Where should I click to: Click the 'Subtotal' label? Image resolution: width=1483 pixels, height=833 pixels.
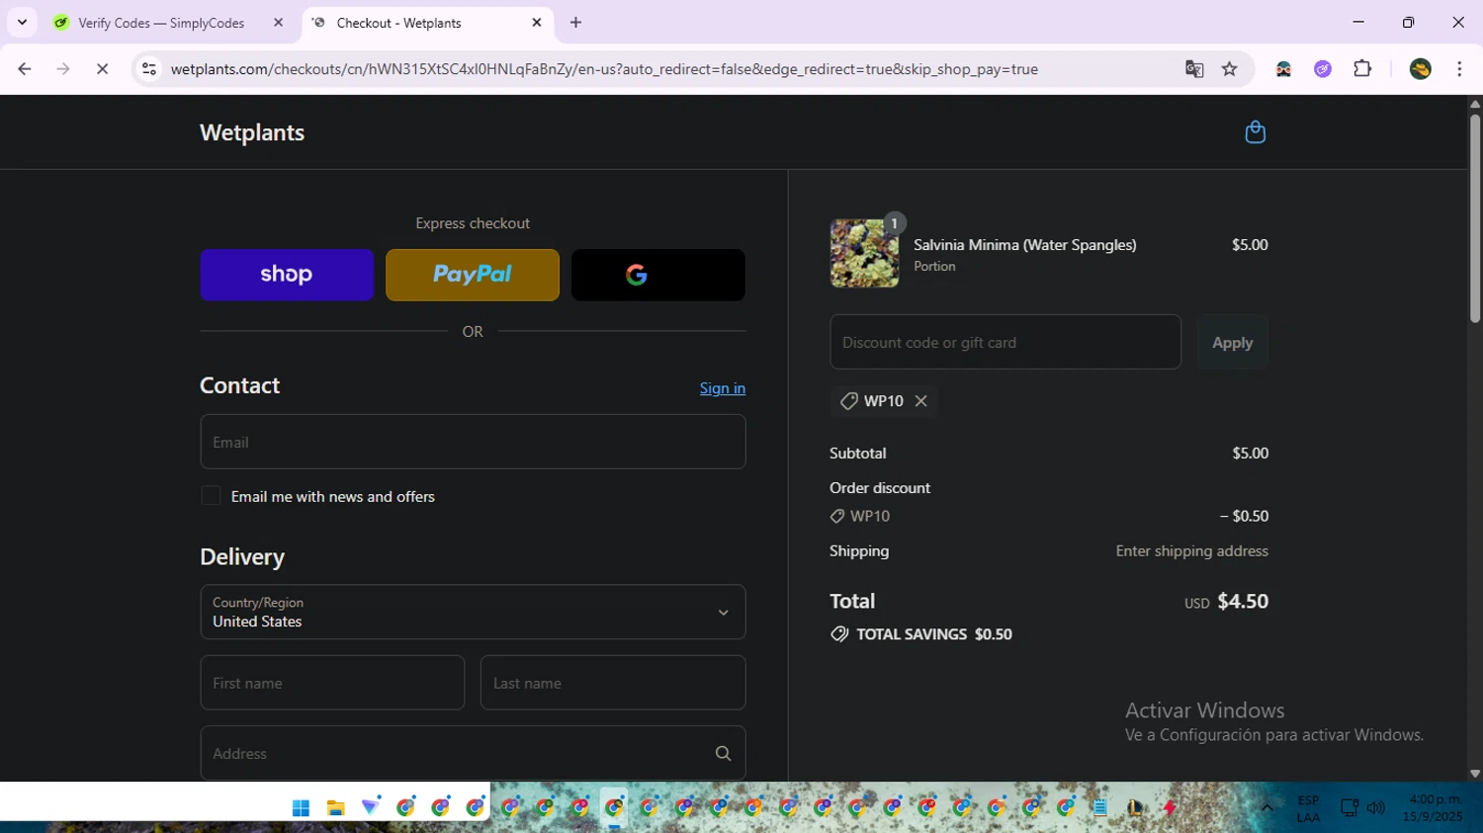coord(858,454)
